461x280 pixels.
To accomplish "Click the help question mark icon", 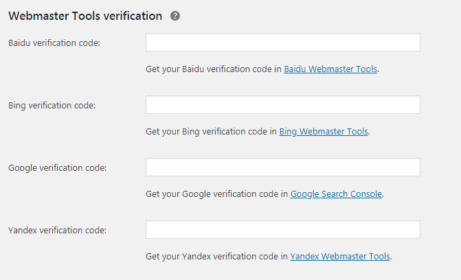I will click(x=175, y=16).
